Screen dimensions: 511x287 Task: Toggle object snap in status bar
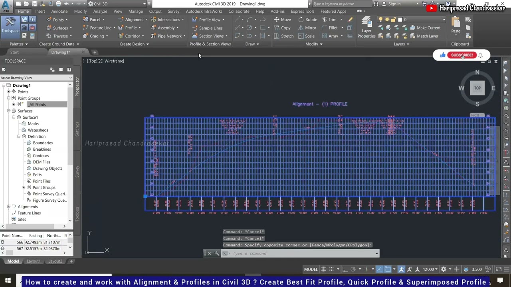(388, 269)
